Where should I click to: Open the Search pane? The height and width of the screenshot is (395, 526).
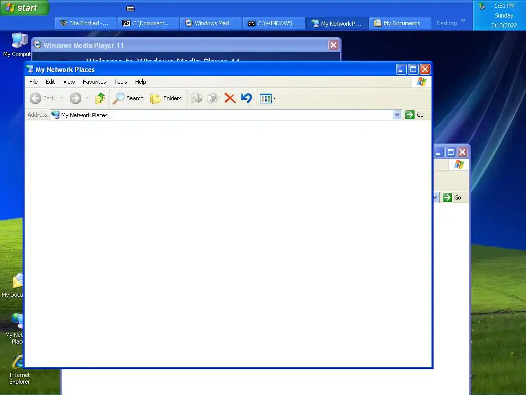click(128, 98)
